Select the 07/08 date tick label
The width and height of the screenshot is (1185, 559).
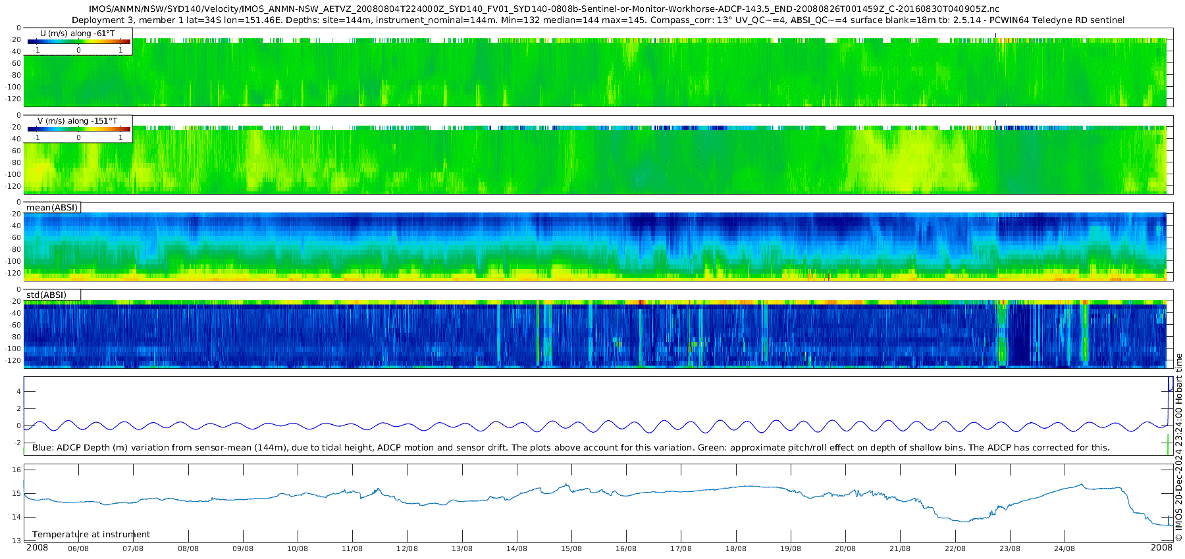133,548
